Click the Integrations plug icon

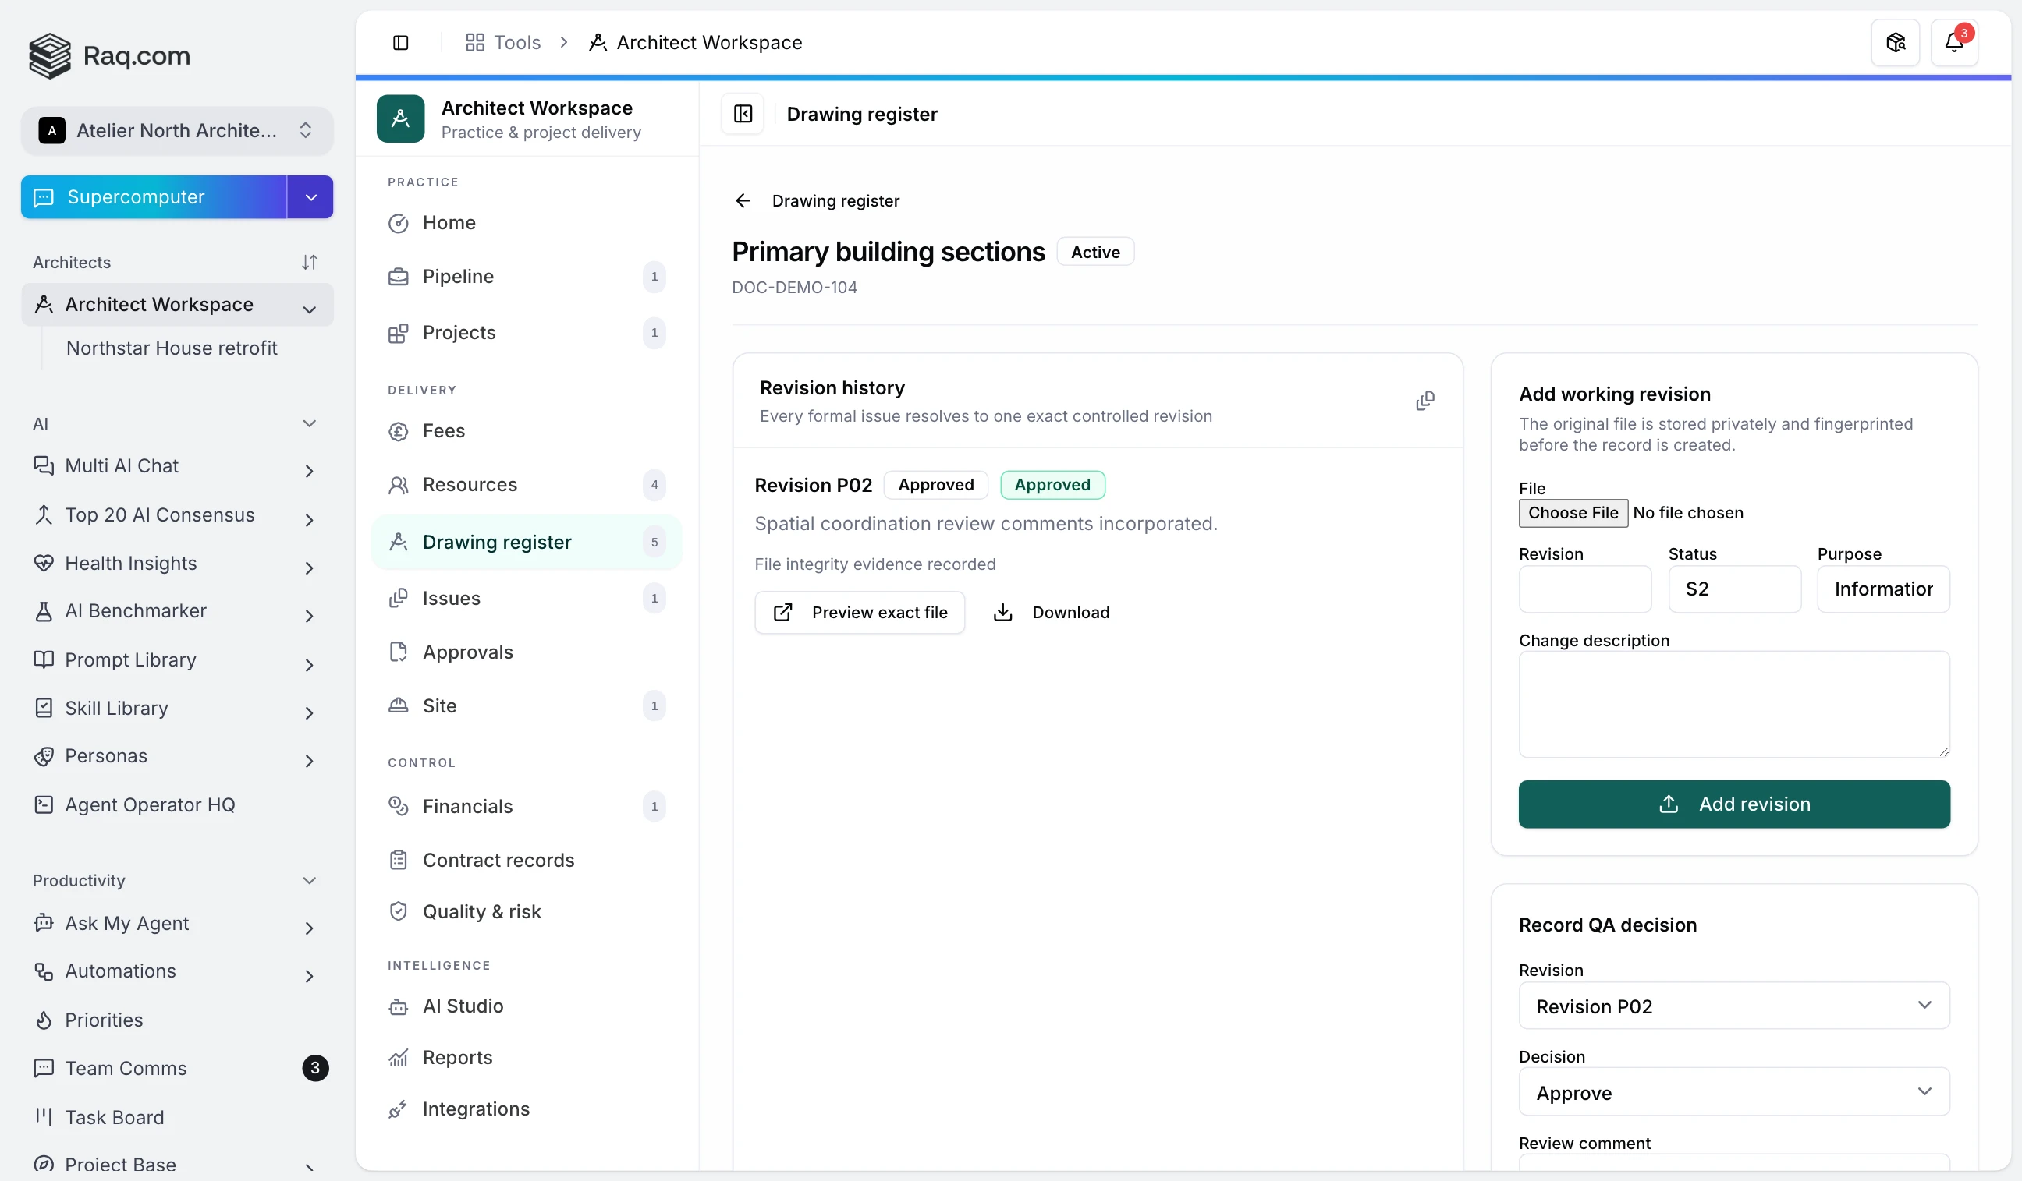click(398, 1109)
